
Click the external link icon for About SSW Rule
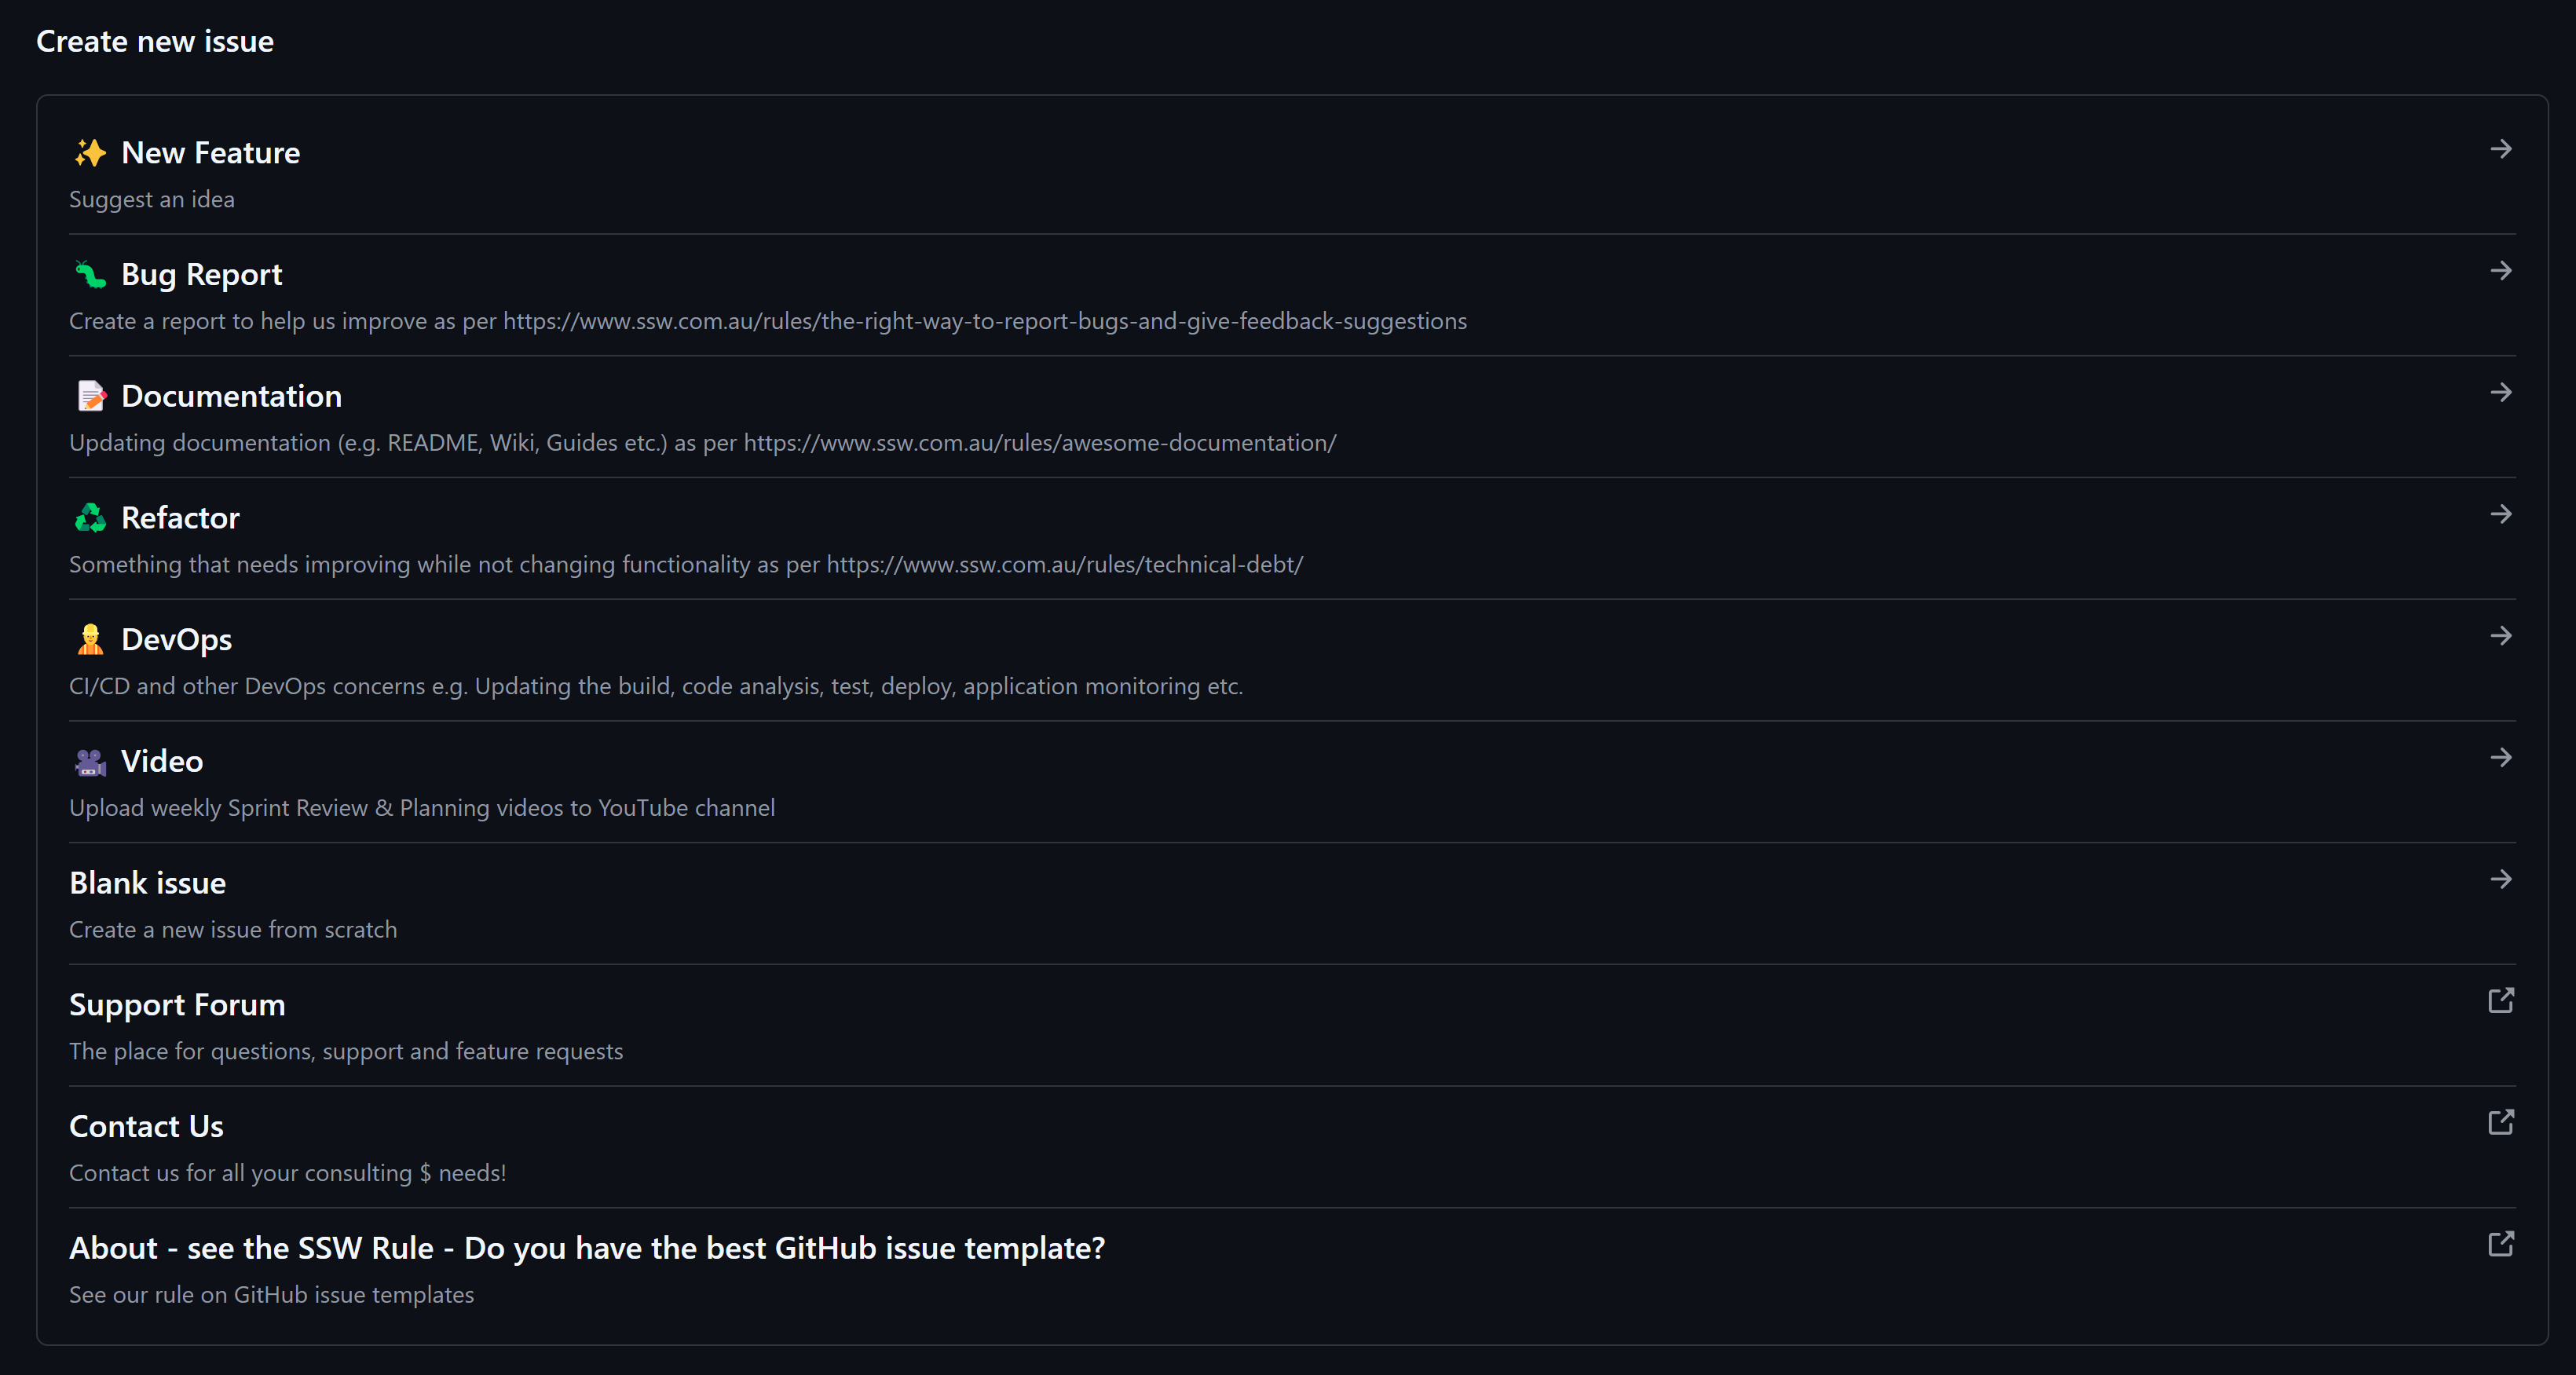(x=2500, y=1244)
